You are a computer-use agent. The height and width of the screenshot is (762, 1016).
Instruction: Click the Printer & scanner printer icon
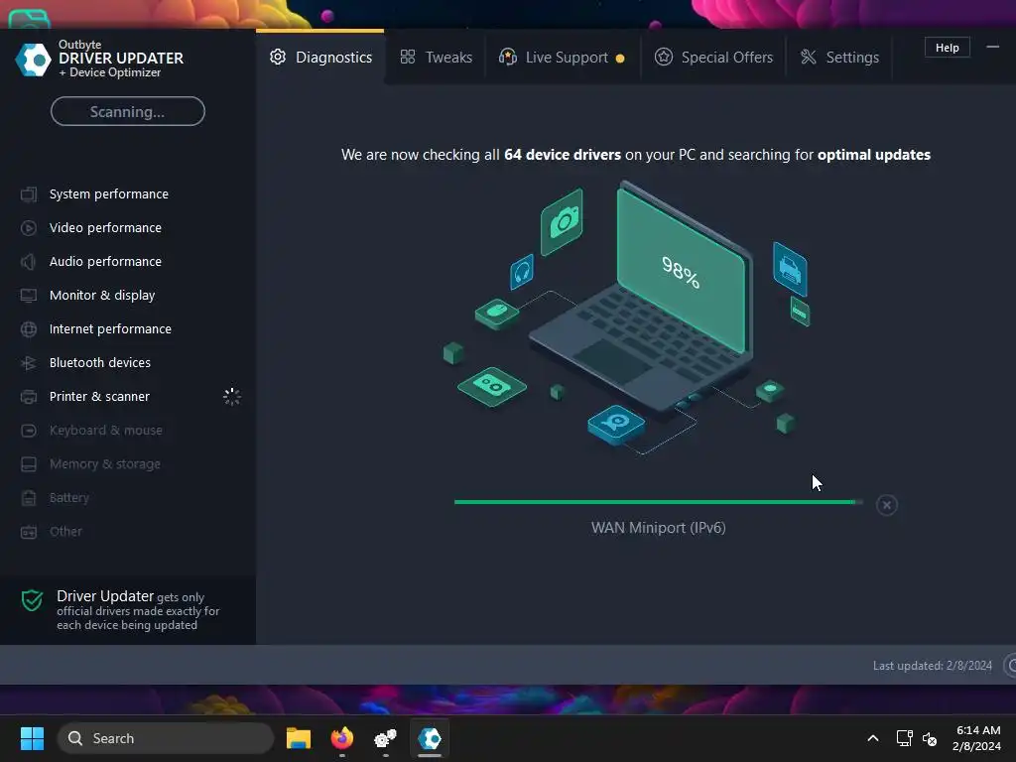coord(29,397)
